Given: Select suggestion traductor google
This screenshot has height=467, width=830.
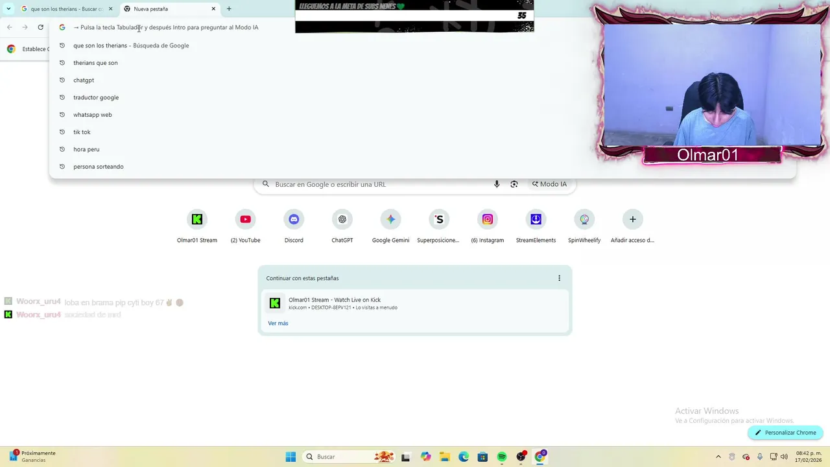Looking at the screenshot, I should [x=421, y=97].
